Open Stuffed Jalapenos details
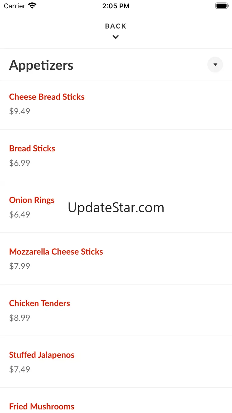 (42, 355)
